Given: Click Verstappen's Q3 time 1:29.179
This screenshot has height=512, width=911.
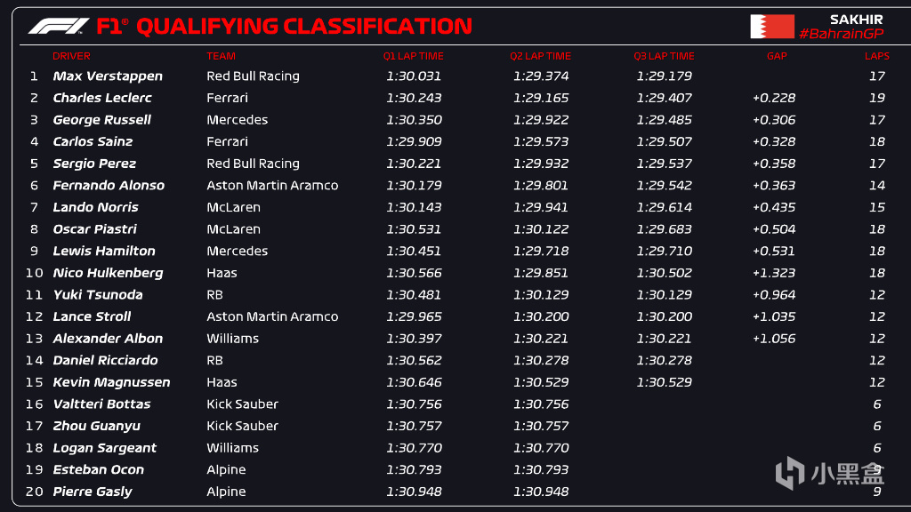Looking at the screenshot, I should point(664,76).
